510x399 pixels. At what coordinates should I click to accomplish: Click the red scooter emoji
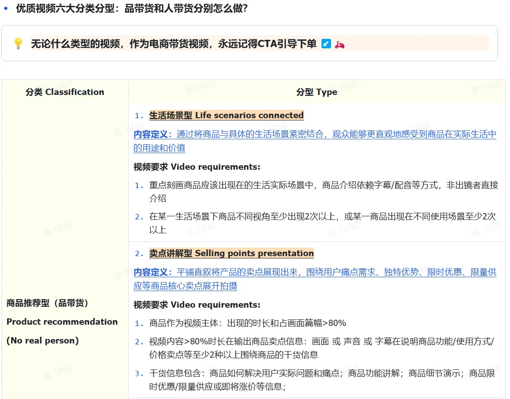340,44
